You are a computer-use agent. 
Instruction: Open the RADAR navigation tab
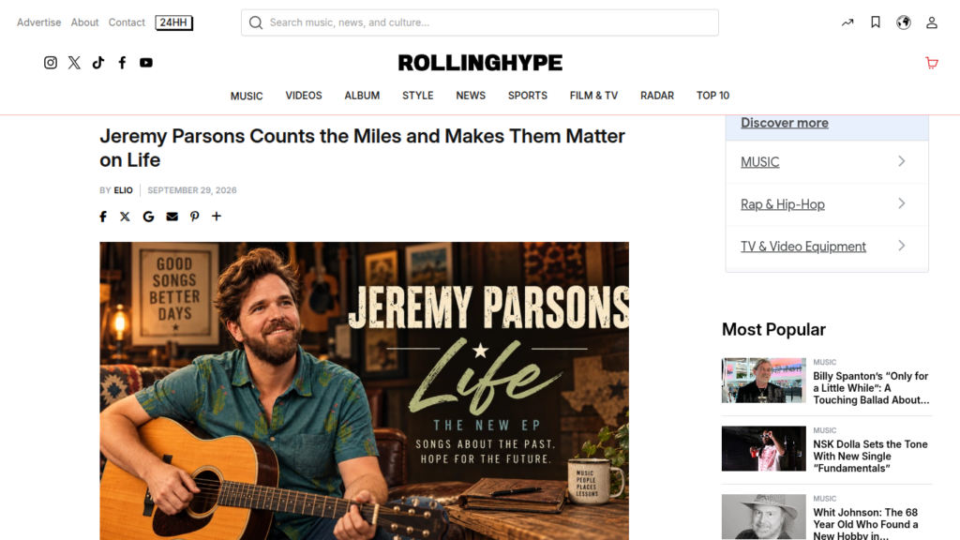tap(657, 96)
